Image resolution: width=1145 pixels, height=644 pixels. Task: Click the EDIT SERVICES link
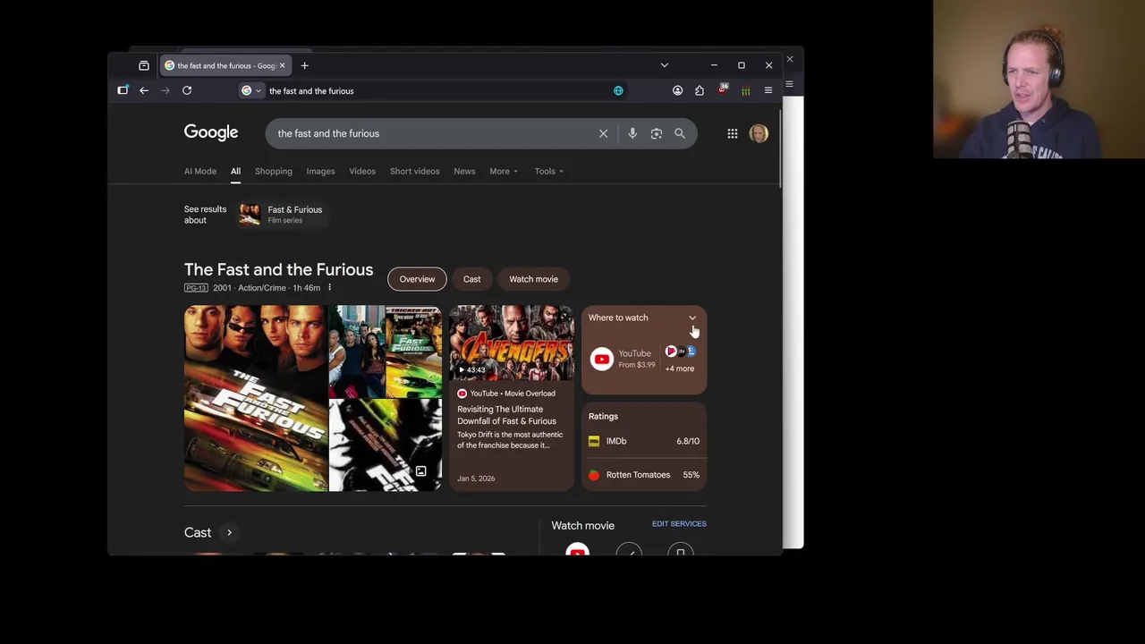pos(679,524)
